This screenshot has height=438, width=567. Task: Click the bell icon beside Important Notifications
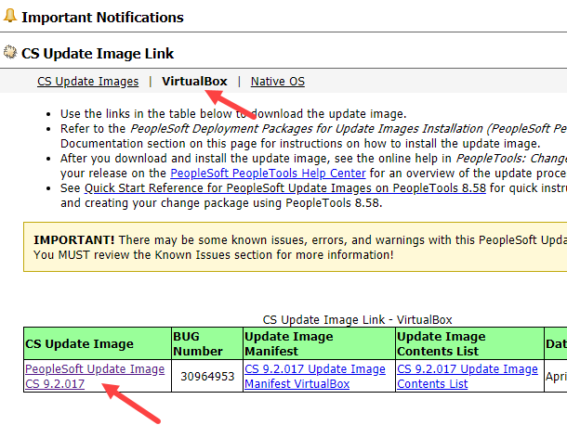click(10, 16)
